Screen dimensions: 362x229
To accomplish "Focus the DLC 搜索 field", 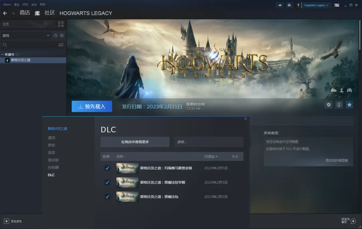I will coord(209,142).
